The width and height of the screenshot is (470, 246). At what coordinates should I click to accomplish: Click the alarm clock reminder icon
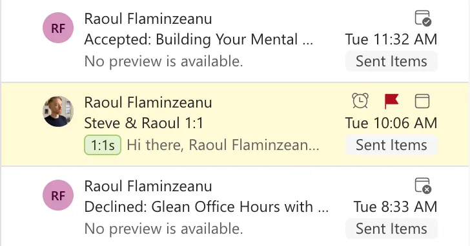click(360, 100)
